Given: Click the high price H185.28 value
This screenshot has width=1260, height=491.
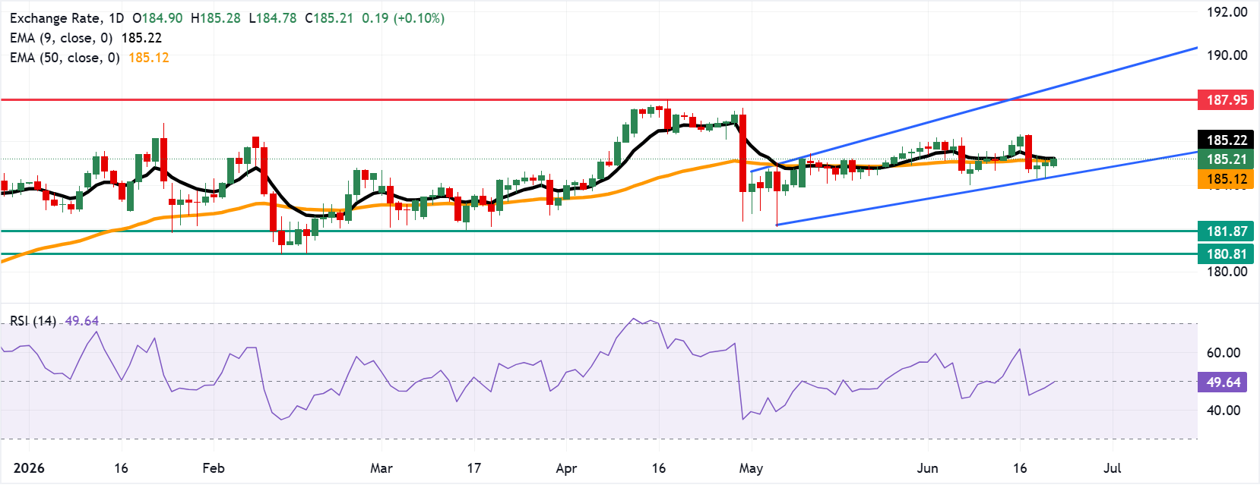Looking at the screenshot, I should [216, 17].
